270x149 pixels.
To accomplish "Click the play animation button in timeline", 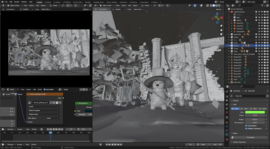I will tap(56, 129).
